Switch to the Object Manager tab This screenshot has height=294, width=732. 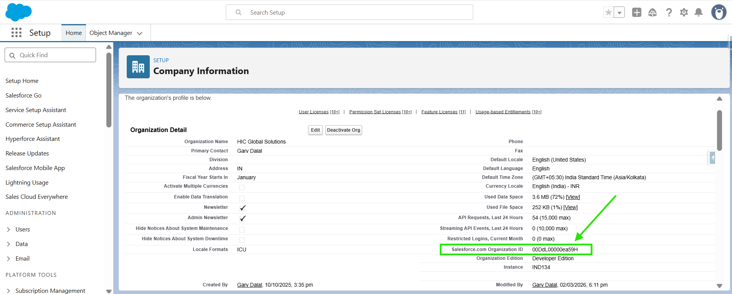coord(111,33)
